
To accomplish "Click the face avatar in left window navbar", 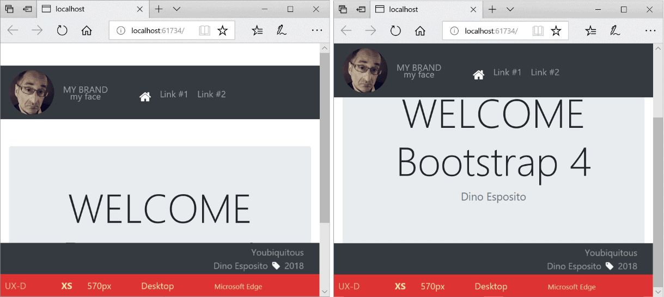I will 32,92.
